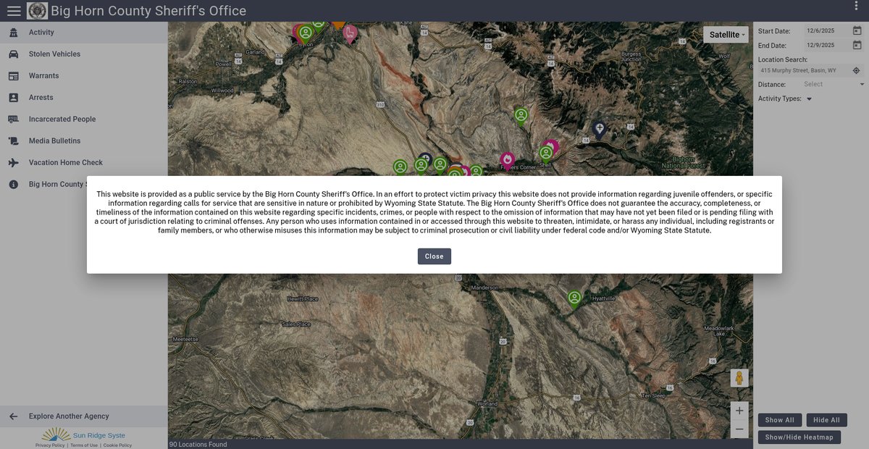
Task: Edit the Start Date field
Action: coord(826,31)
